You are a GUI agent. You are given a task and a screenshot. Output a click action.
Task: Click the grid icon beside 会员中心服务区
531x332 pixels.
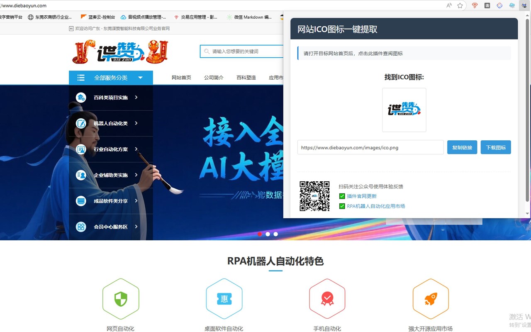point(81,226)
